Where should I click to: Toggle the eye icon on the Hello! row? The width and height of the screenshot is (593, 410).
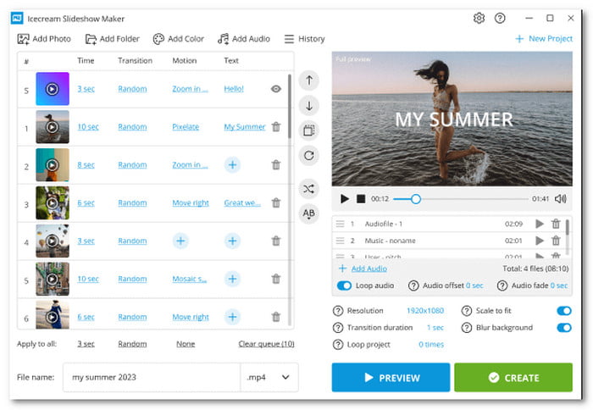tap(276, 89)
